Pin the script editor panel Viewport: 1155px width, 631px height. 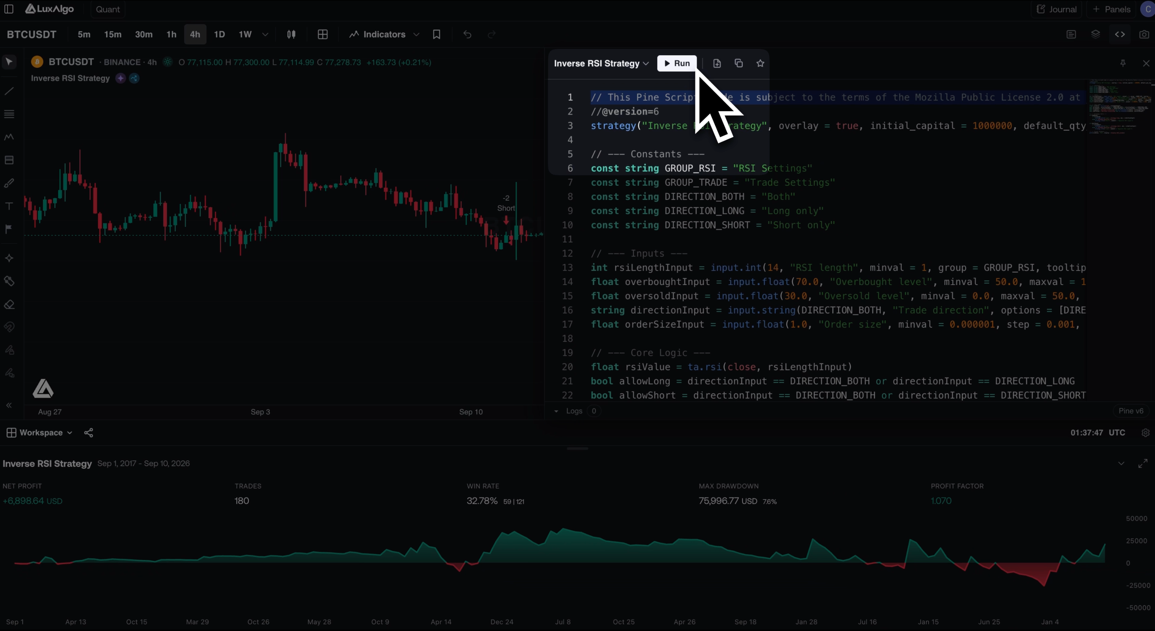[1123, 63]
